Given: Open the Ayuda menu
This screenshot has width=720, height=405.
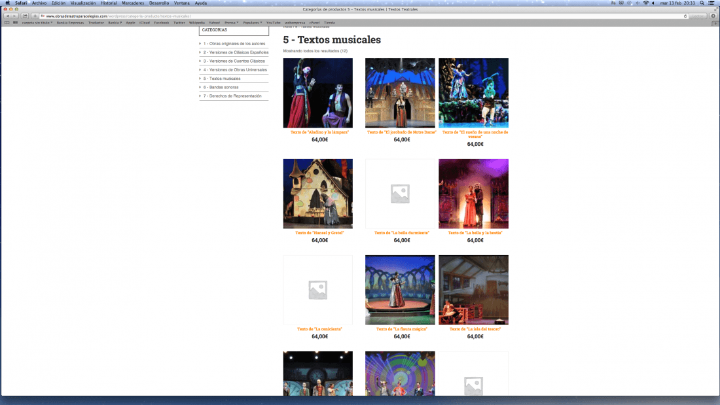Looking at the screenshot, I should pyautogui.click(x=201, y=3).
